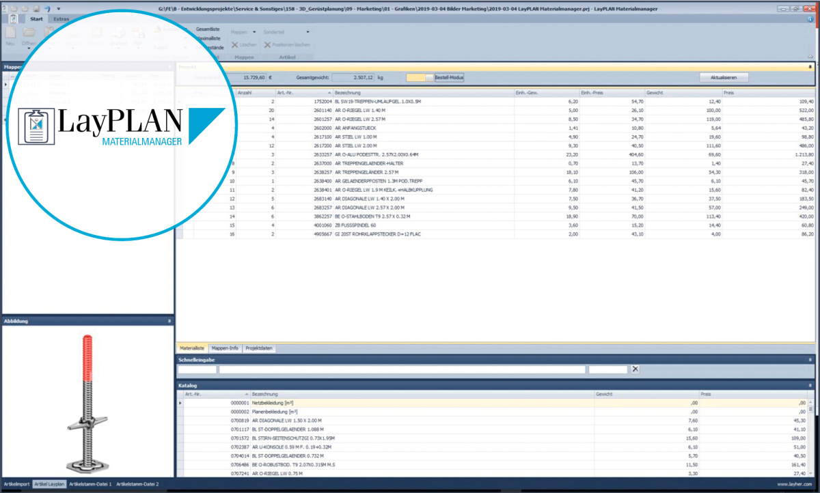820x493 pixels.
Task: Open the Projektdaten tab
Action: 259,348
